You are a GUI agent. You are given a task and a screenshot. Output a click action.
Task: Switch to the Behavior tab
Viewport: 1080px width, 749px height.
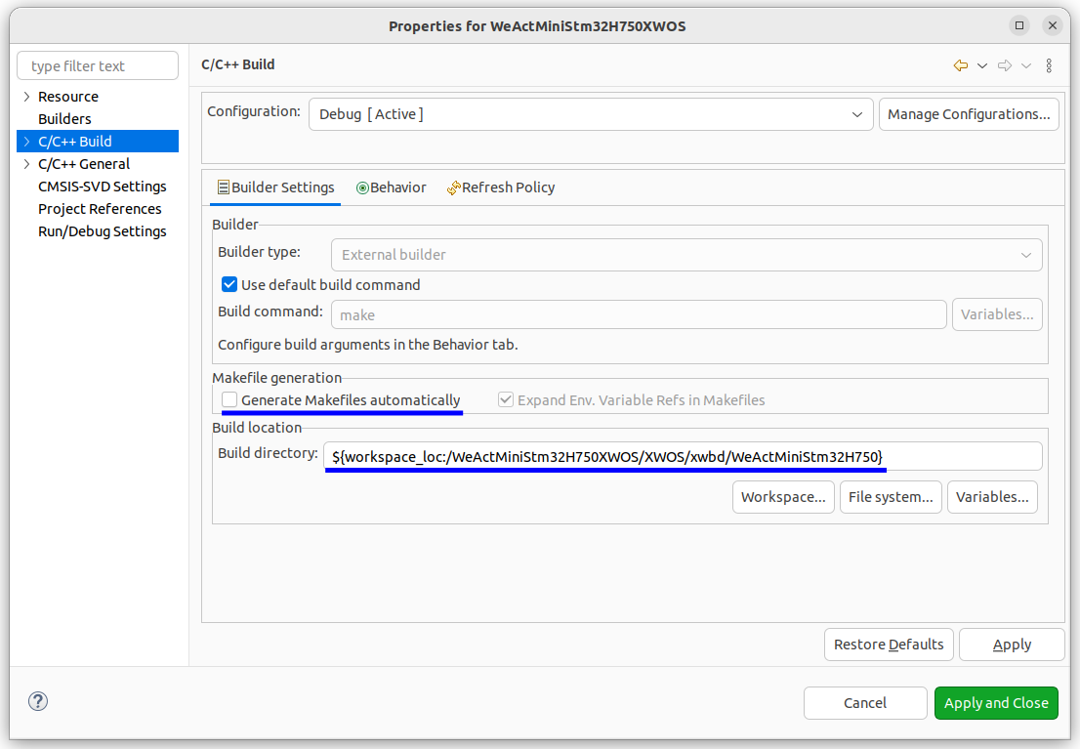[x=392, y=187]
